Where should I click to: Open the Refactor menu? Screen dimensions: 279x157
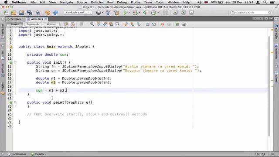tap(97, 2)
